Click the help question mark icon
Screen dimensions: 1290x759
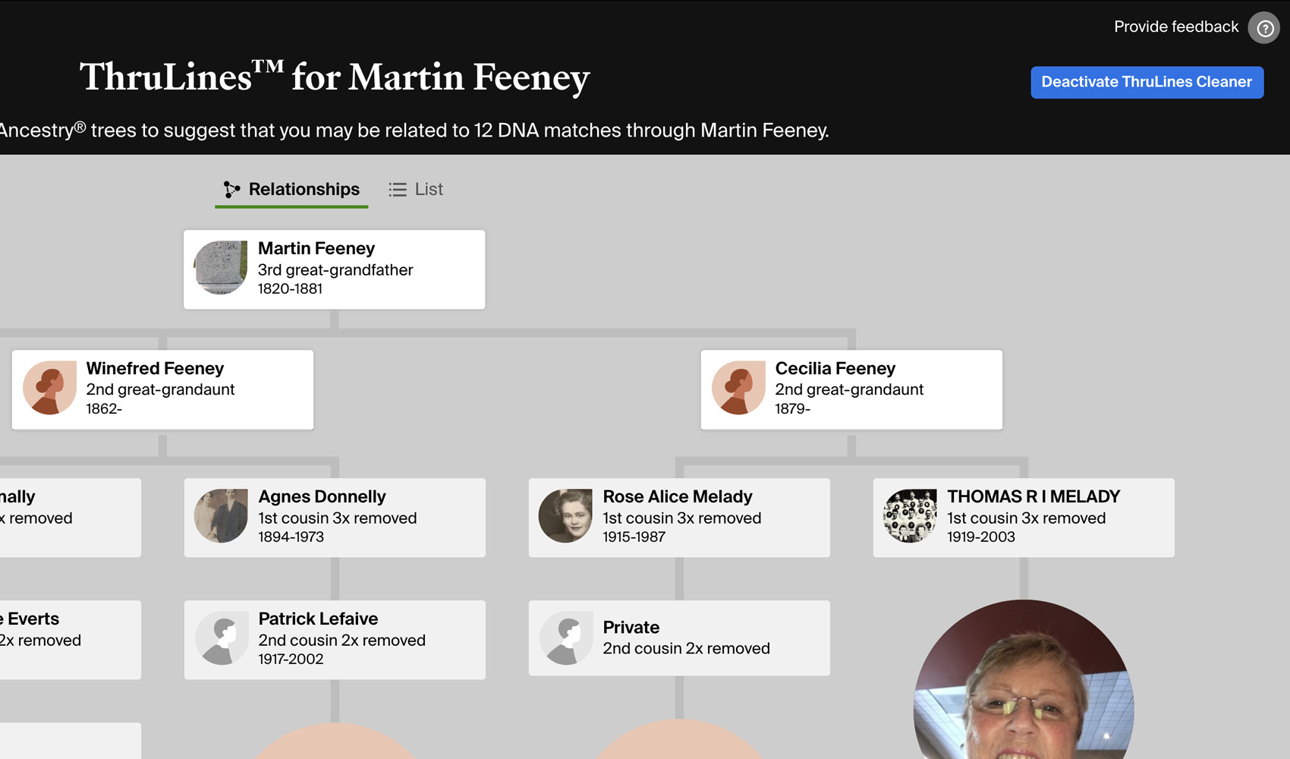1264,28
